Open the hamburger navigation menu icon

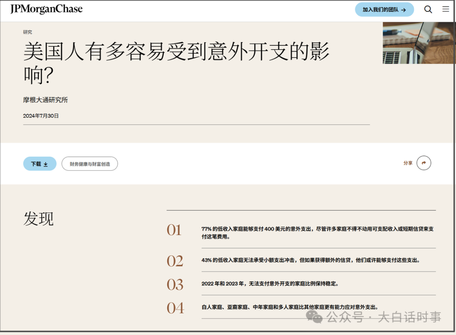[445, 9]
